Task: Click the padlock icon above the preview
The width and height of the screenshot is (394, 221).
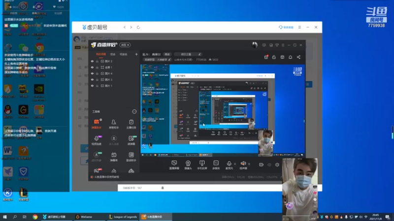Action: tap(274, 57)
